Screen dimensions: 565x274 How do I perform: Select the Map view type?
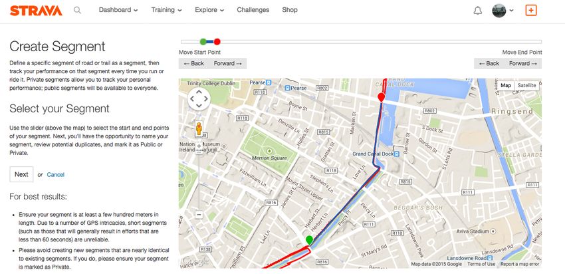click(x=506, y=85)
